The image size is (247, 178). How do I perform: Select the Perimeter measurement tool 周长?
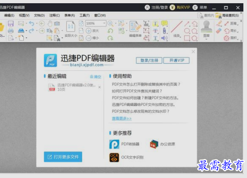coord(232,31)
